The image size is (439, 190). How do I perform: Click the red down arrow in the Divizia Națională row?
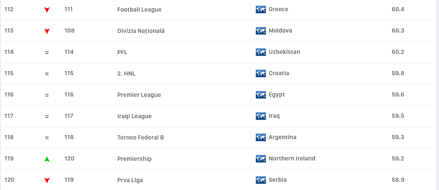[x=47, y=31]
